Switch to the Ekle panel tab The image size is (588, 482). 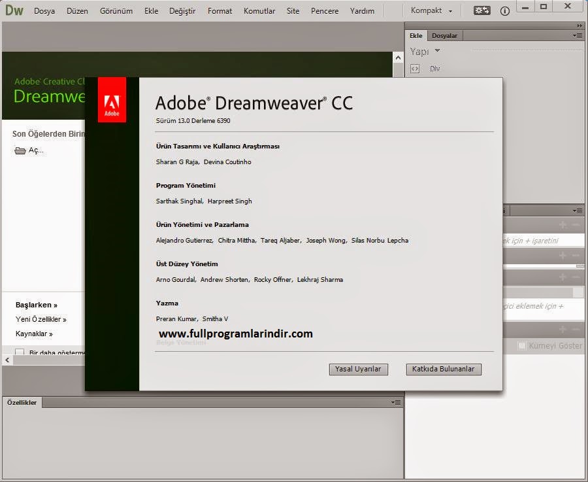416,36
